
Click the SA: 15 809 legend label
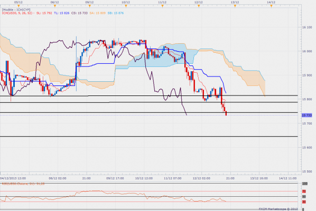[98, 13]
